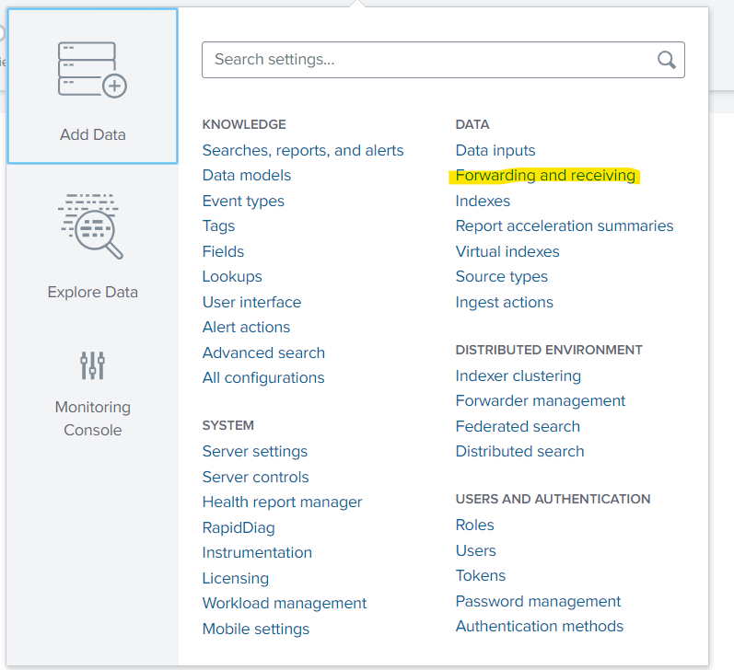Go to Health report manager

282,502
